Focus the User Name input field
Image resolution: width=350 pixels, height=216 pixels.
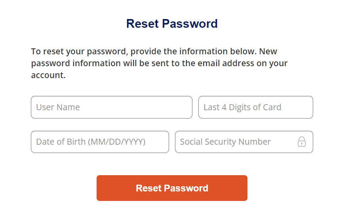tap(112, 107)
